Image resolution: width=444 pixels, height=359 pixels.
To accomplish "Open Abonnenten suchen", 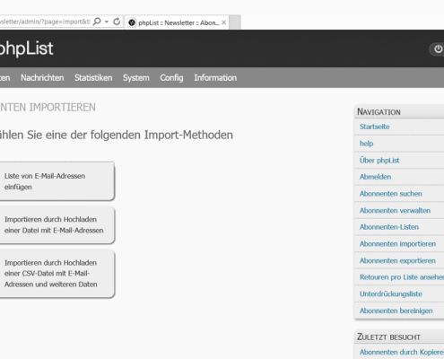I will coord(390,194).
